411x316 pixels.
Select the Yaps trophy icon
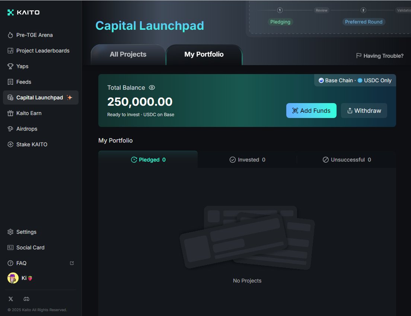(x=10, y=66)
